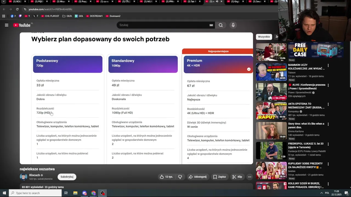The width and height of the screenshot is (351, 197).
Task: Open more actions under the video
Action: [250, 177]
